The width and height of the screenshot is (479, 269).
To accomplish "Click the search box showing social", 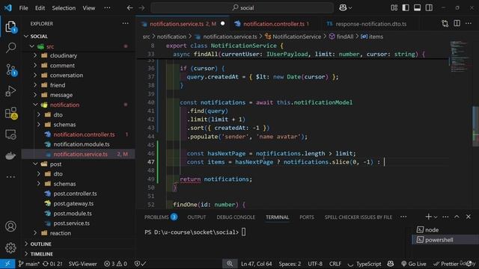I will point(242,8).
